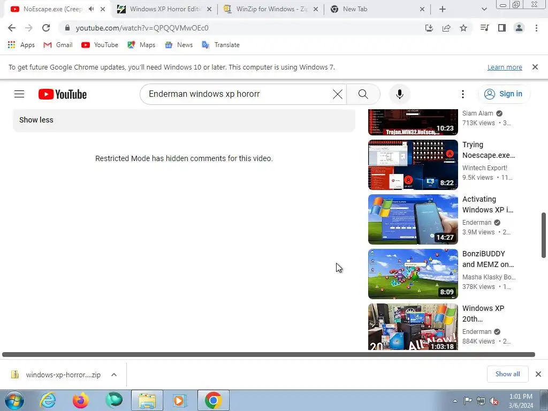Click the network tray icon

tap(481, 401)
